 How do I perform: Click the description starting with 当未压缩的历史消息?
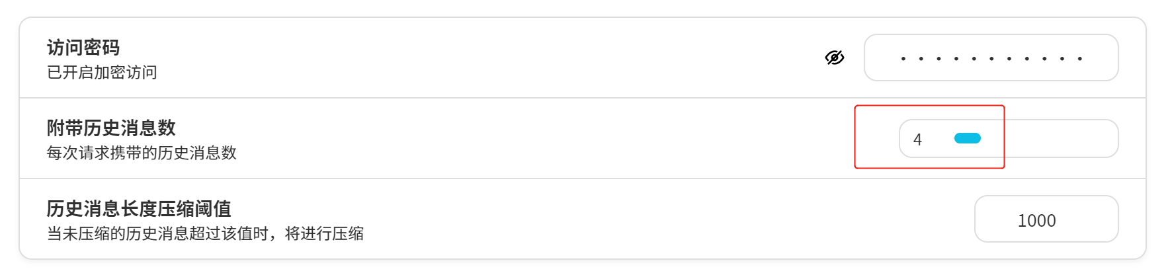click(205, 233)
